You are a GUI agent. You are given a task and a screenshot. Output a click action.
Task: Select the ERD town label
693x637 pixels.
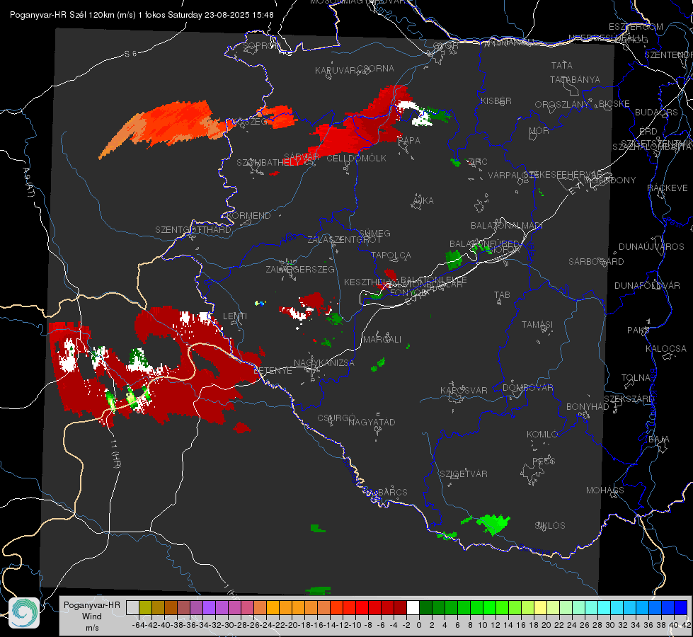pyautogui.click(x=648, y=131)
